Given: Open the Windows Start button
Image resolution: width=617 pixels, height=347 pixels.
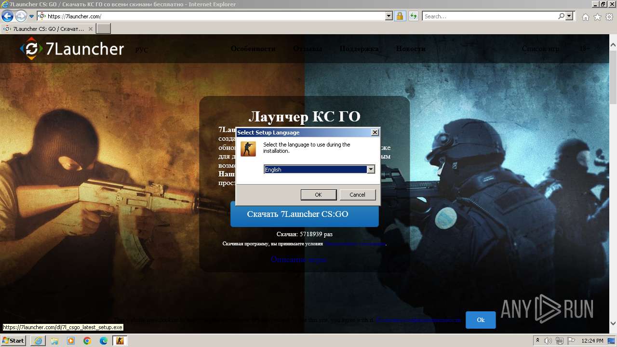Looking at the screenshot, I should point(13,341).
